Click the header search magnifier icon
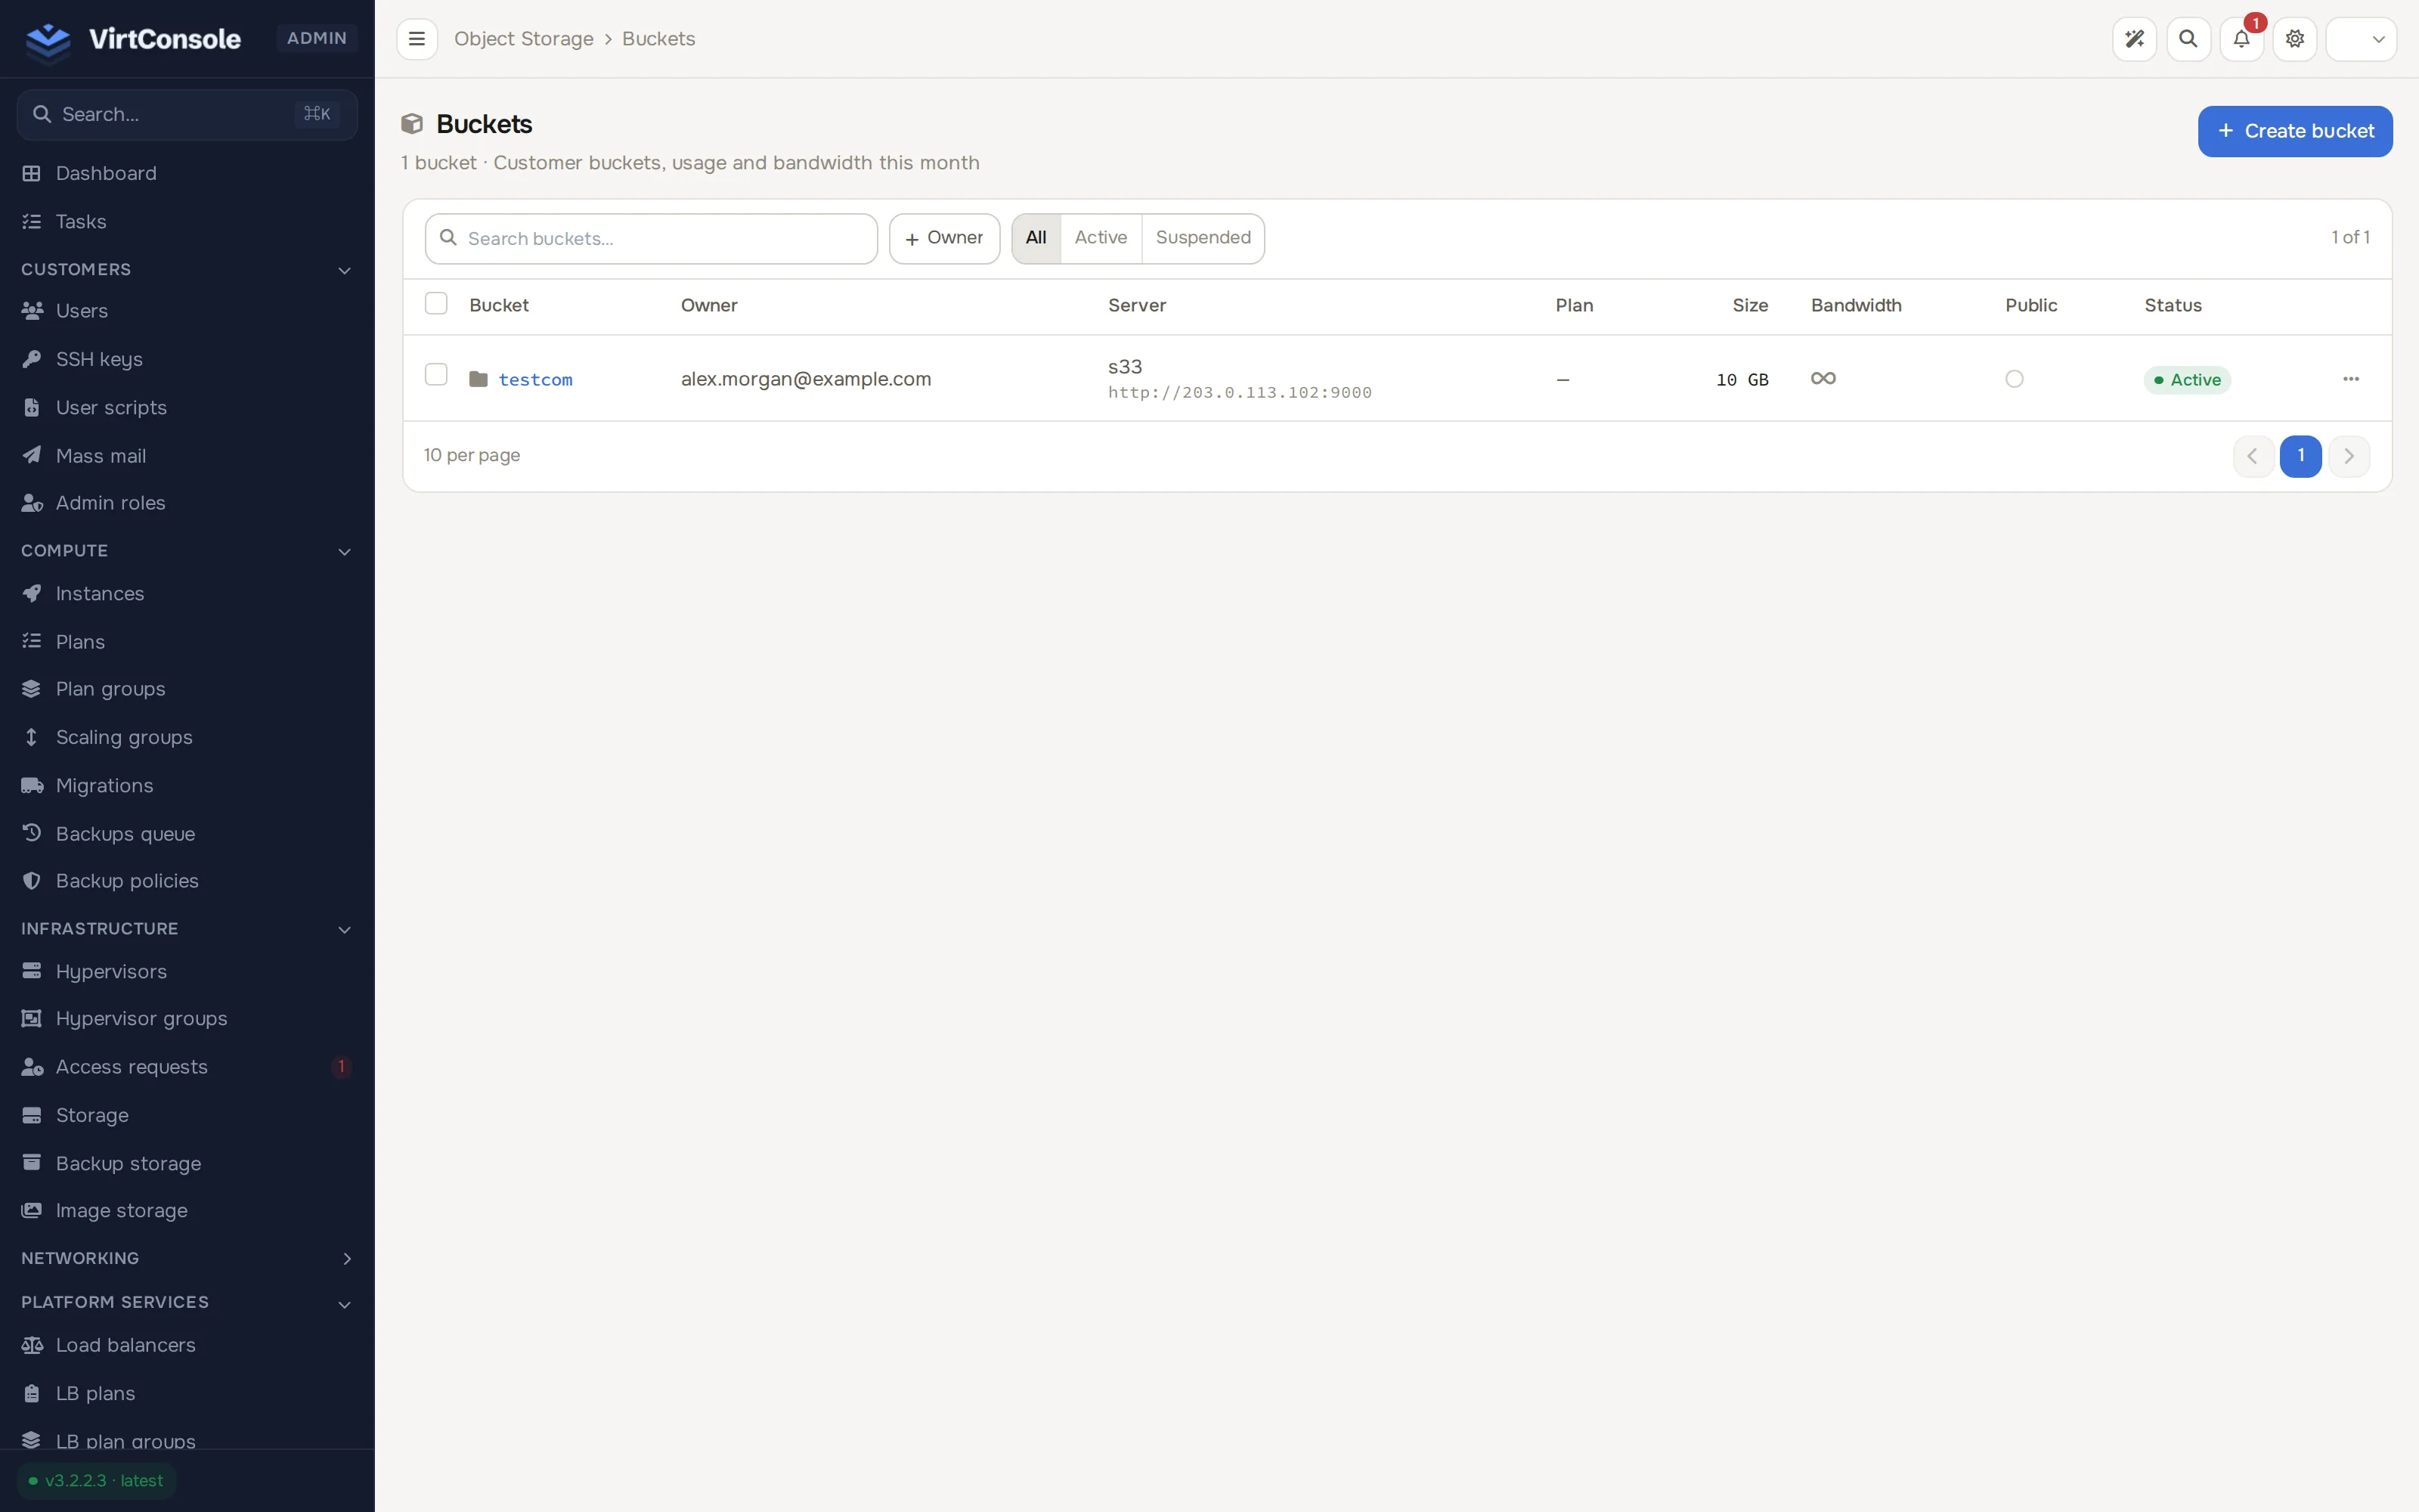Screen dimensions: 2419x1512 click(2188, 39)
